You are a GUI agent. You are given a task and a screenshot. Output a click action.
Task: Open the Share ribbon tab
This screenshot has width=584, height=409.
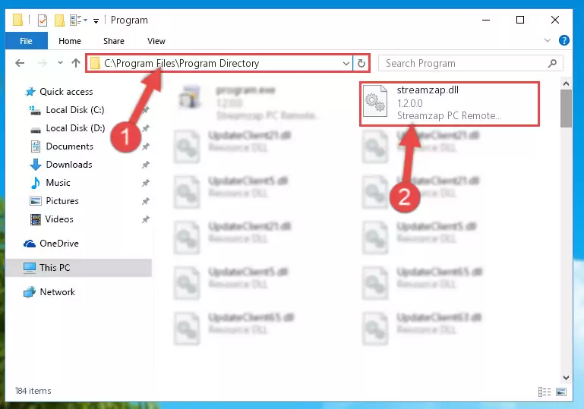pos(114,41)
